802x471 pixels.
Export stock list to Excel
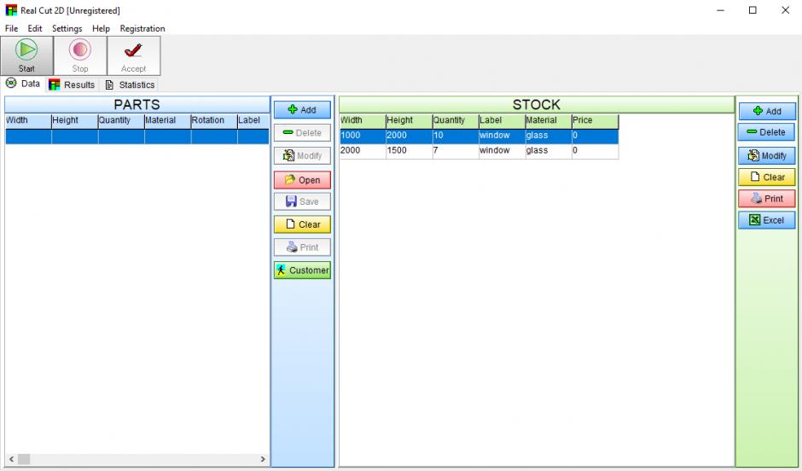coord(766,220)
